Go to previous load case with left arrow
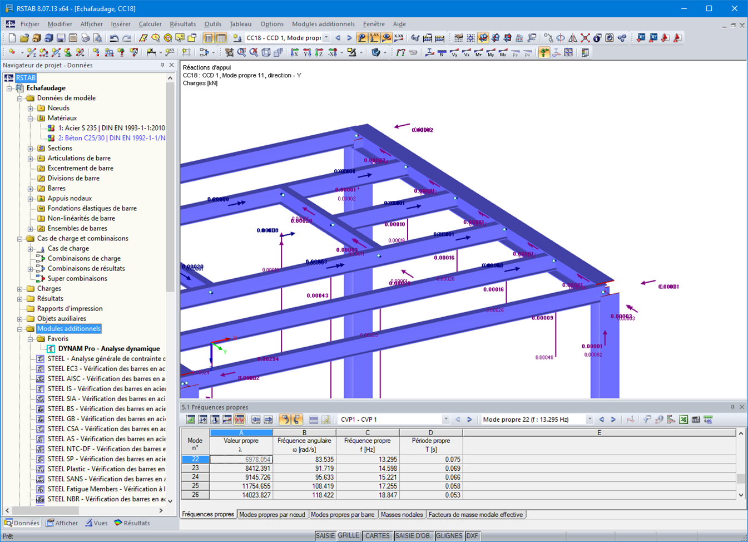 pyautogui.click(x=338, y=38)
